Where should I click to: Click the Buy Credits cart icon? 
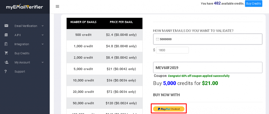click(x=6, y=53)
